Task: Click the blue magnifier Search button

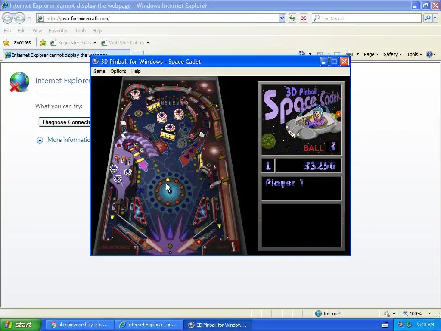Action: pyautogui.click(x=428, y=18)
